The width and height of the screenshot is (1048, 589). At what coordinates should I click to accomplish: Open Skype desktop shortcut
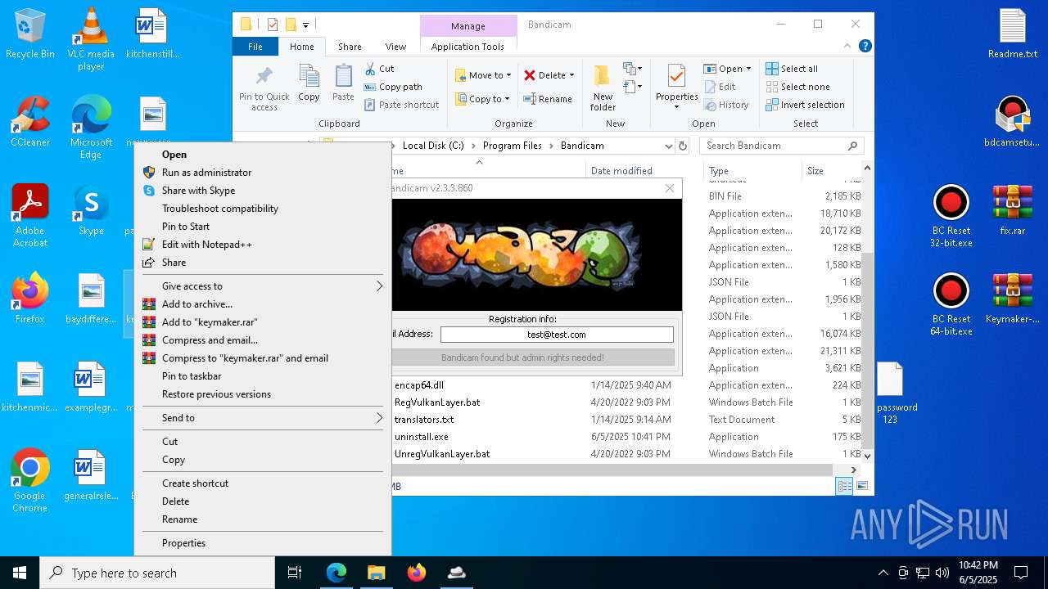pyautogui.click(x=91, y=210)
